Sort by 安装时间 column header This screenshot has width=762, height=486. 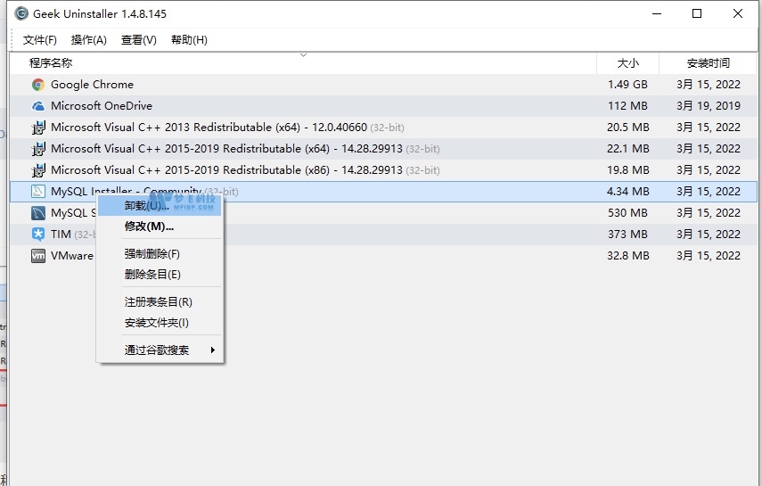click(708, 63)
